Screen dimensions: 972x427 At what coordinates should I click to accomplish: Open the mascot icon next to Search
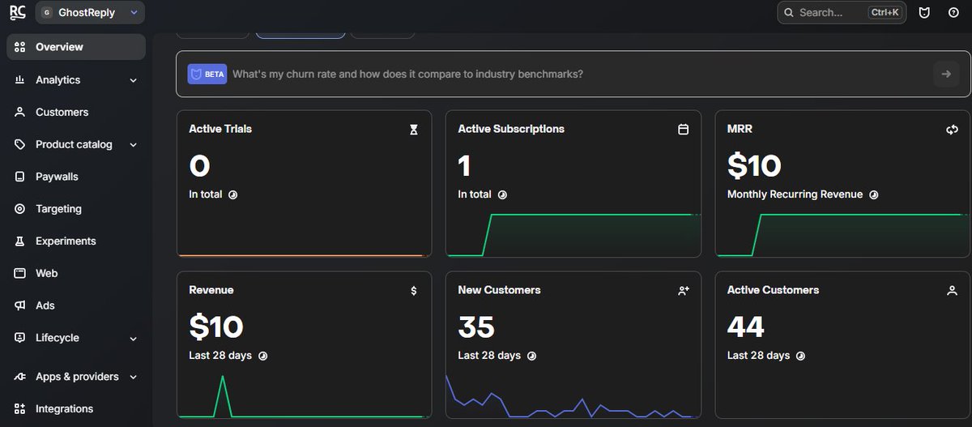(924, 12)
